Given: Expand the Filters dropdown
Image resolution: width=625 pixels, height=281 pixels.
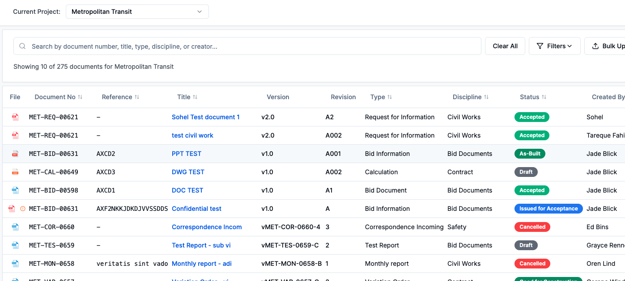Looking at the screenshot, I should (554, 46).
